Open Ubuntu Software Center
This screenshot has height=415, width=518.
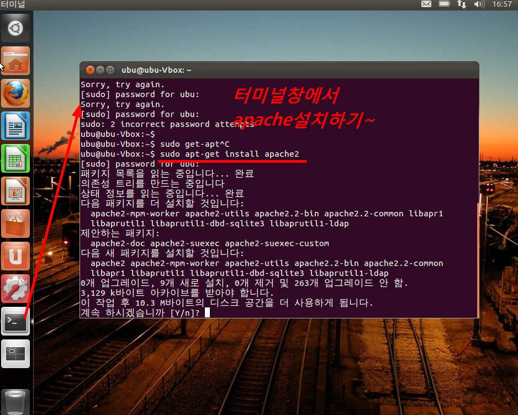point(15,223)
